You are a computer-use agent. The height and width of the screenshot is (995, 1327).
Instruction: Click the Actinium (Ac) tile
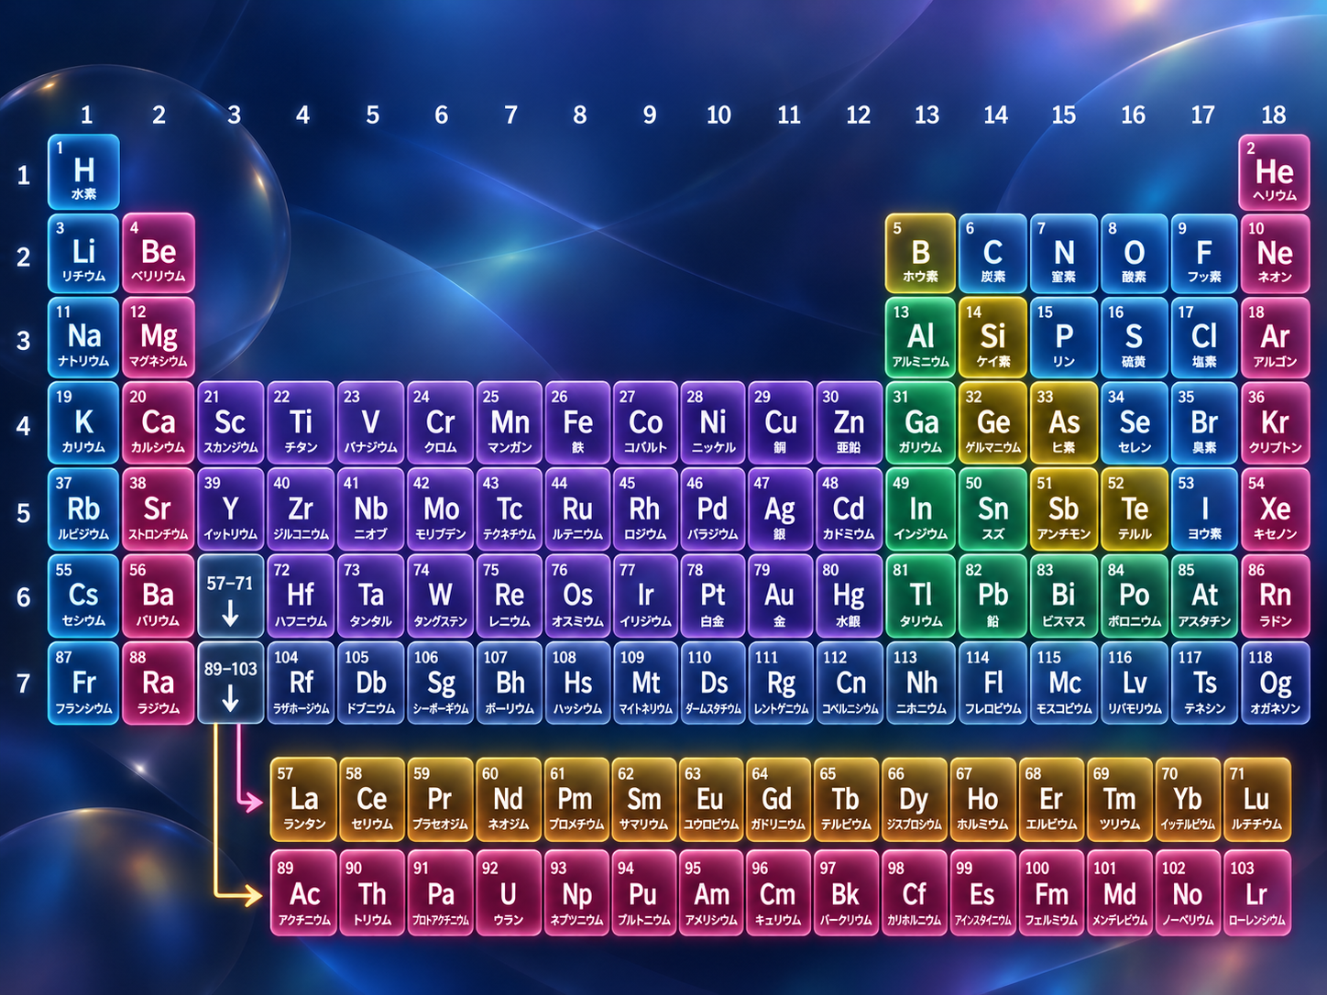(303, 892)
